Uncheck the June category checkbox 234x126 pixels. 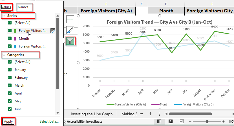(10, 109)
